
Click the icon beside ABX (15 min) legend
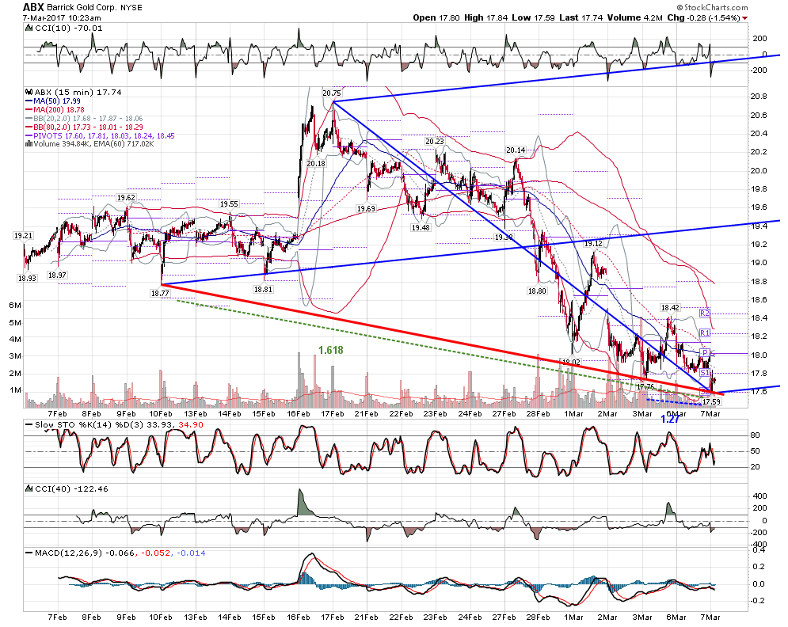(29, 93)
